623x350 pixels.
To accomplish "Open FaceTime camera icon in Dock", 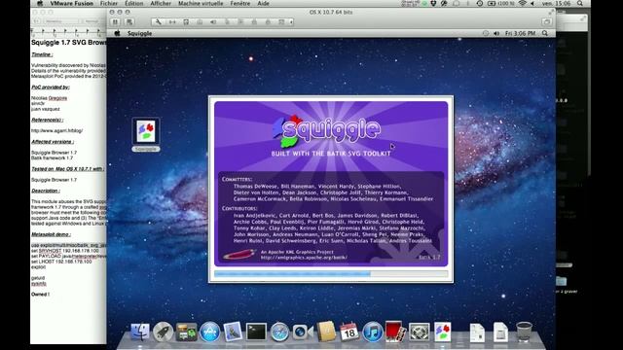I will (303, 332).
